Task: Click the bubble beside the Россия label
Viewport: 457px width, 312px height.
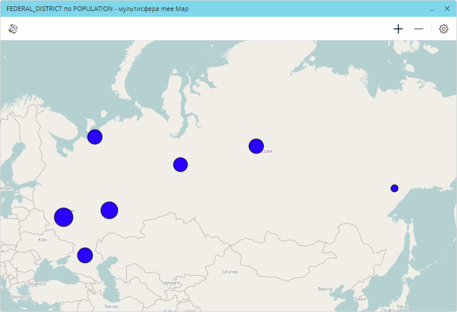Action: tap(256, 146)
